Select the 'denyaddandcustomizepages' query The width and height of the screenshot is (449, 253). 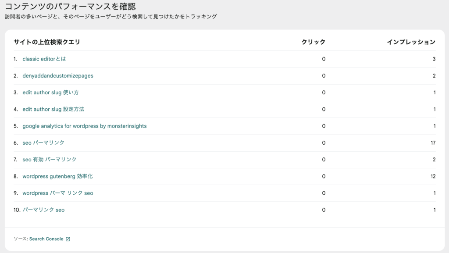pos(57,75)
